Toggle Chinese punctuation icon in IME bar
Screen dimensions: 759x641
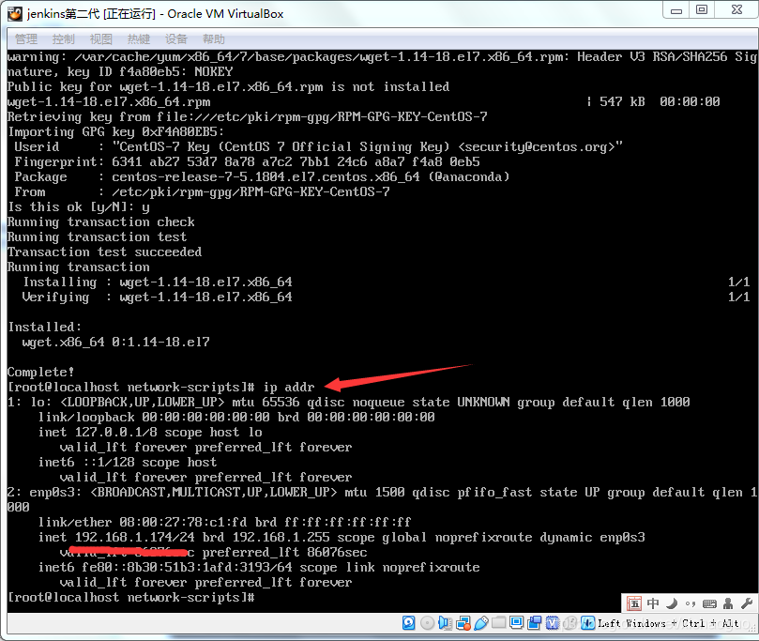[x=691, y=603]
